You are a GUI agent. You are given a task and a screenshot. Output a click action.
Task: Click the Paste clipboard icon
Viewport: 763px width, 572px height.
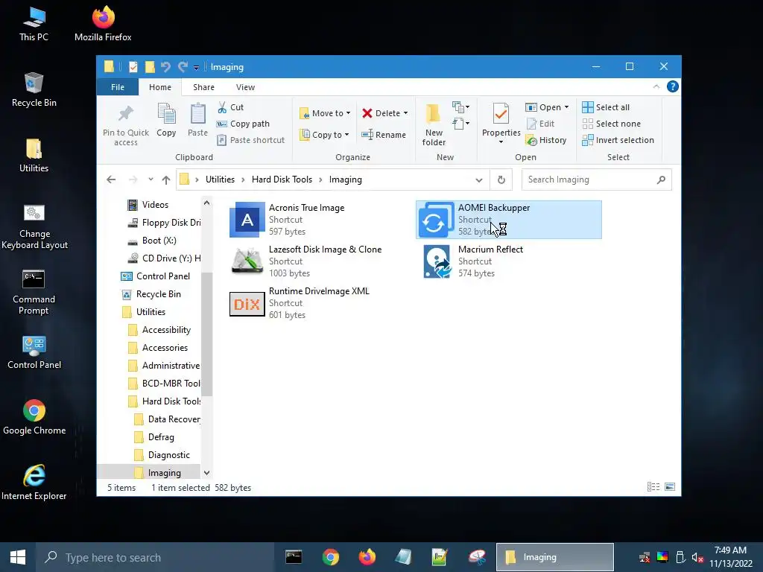197,114
